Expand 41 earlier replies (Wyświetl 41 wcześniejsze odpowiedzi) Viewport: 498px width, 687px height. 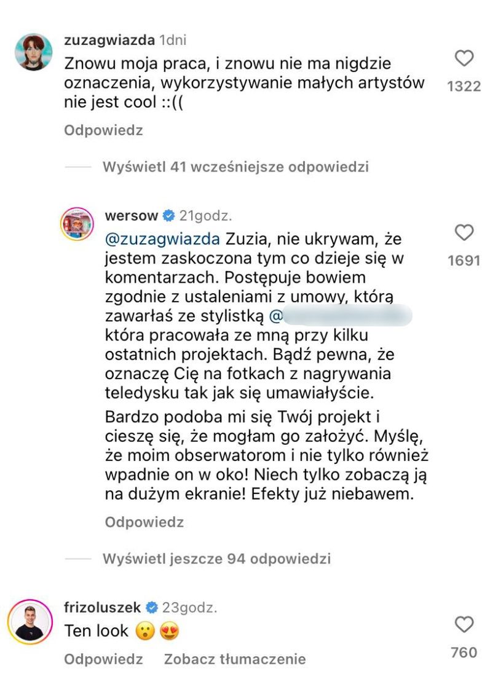[235, 167]
